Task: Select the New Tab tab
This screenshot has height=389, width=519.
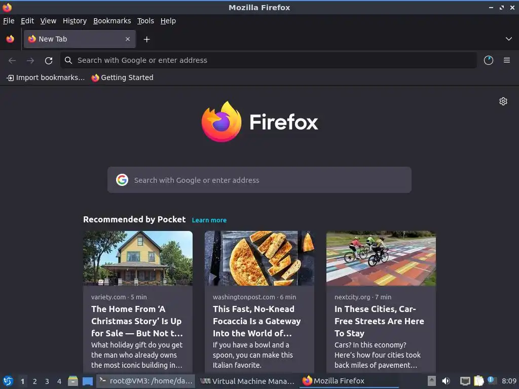Action: pos(80,39)
